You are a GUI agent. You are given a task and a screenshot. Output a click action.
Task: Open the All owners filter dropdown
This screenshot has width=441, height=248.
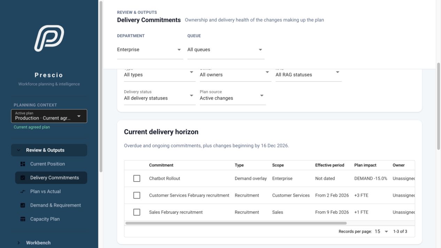click(235, 74)
